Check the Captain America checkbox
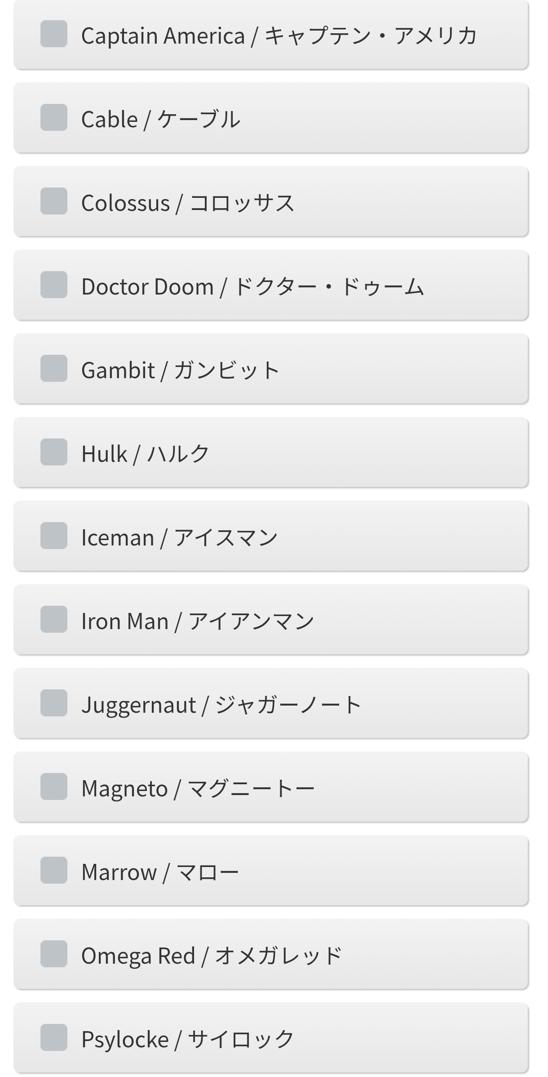 click(54, 34)
